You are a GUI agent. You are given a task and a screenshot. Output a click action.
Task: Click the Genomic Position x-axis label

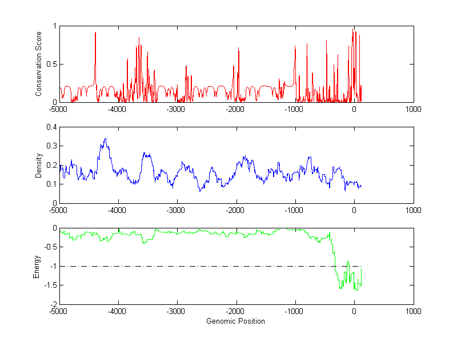(235, 321)
